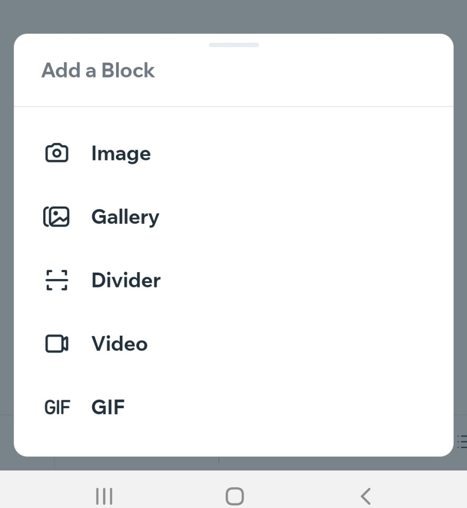Tap the small GIF icon glyph

click(57, 408)
